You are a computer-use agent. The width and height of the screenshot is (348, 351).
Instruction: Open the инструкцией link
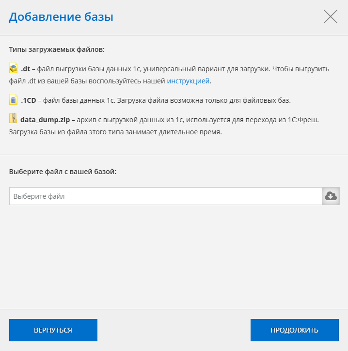tap(188, 81)
